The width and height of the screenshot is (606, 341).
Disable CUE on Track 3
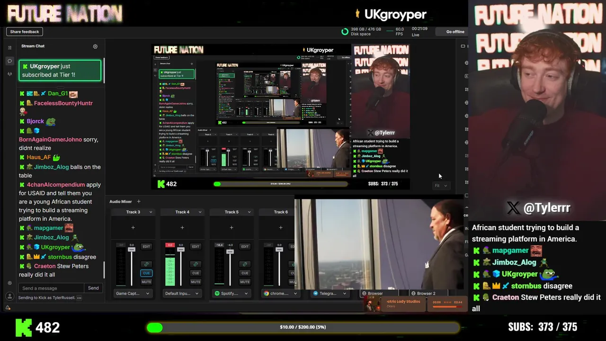click(x=146, y=273)
